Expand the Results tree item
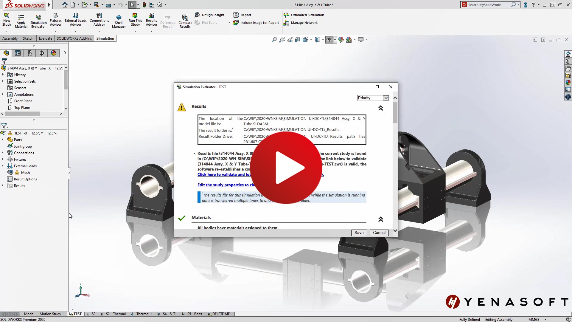 coord(3,185)
